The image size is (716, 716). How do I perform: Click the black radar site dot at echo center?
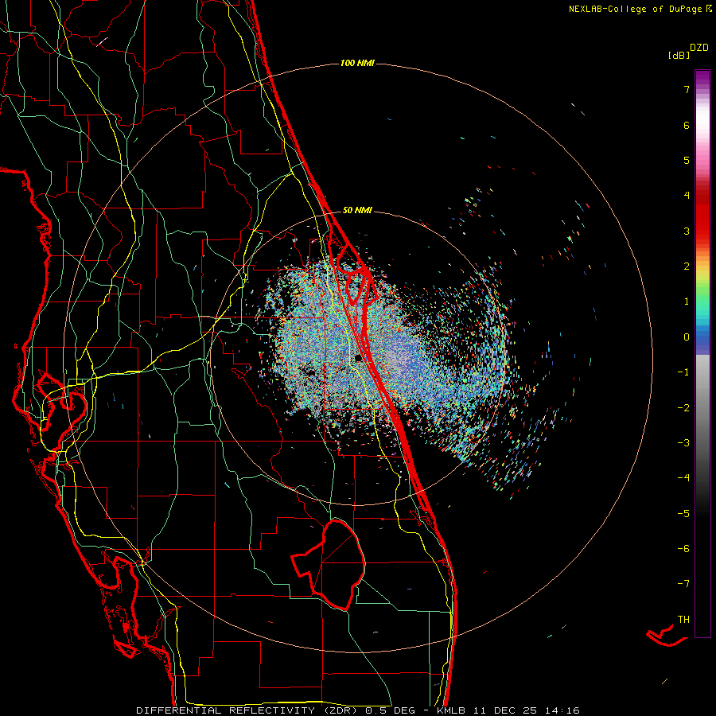tap(359, 358)
